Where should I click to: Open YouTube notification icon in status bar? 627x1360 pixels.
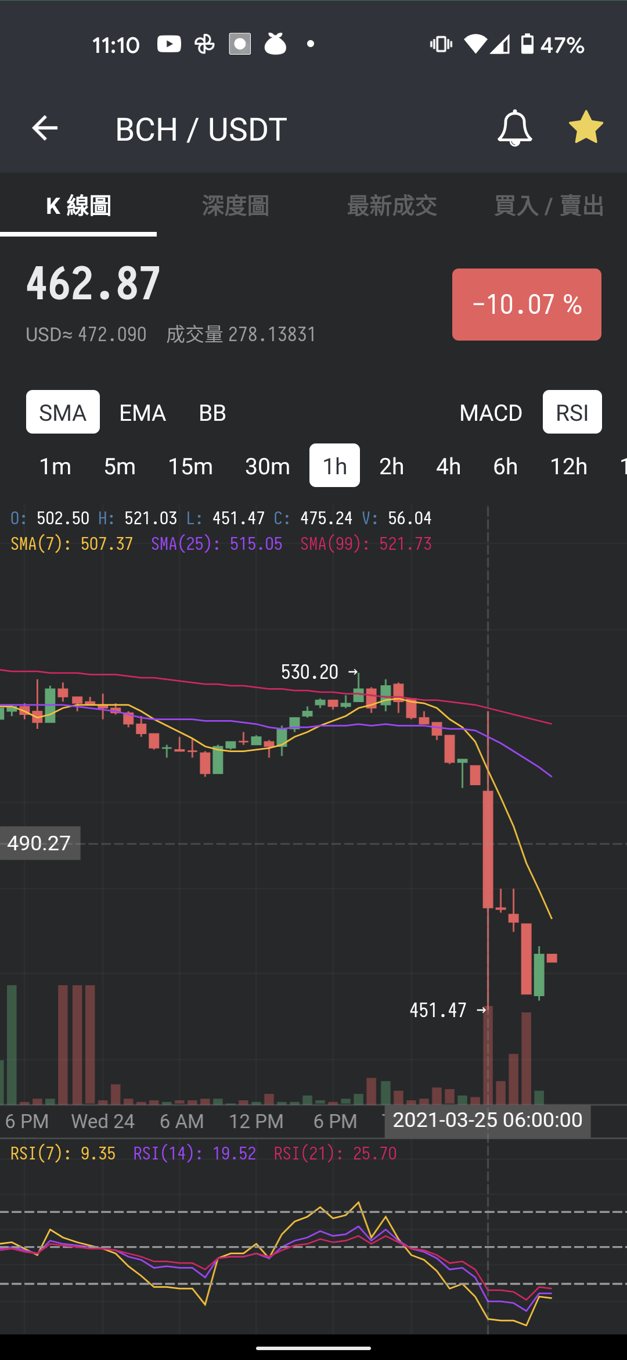[169, 44]
